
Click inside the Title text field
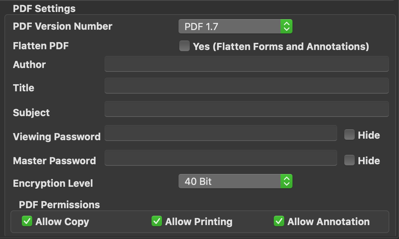click(246, 86)
